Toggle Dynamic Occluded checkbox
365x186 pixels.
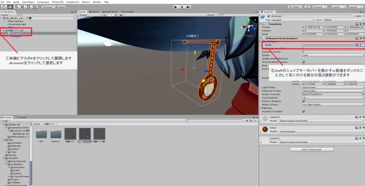point(303,111)
